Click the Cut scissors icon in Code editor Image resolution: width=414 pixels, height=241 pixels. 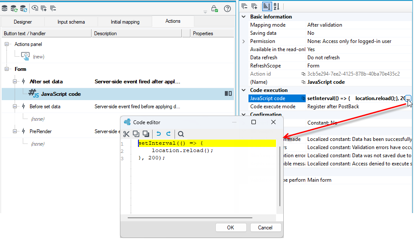[126, 134]
